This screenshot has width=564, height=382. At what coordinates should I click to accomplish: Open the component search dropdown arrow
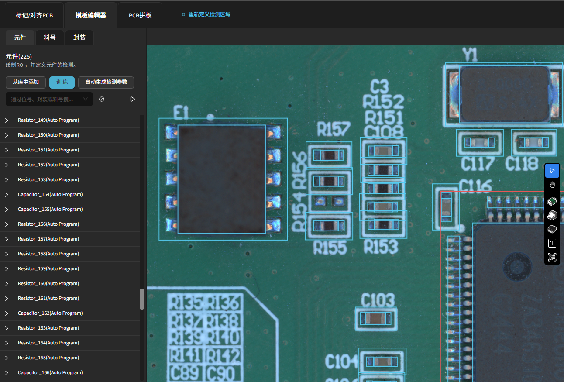pos(86,99)
